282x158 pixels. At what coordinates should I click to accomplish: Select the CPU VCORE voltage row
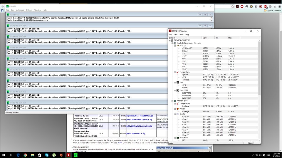[187, 48]
